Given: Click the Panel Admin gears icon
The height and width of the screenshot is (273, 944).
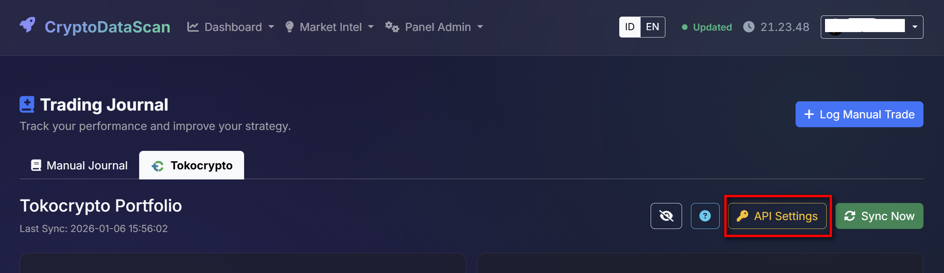Looking at the screenshot, I should [x=391, y=27].
